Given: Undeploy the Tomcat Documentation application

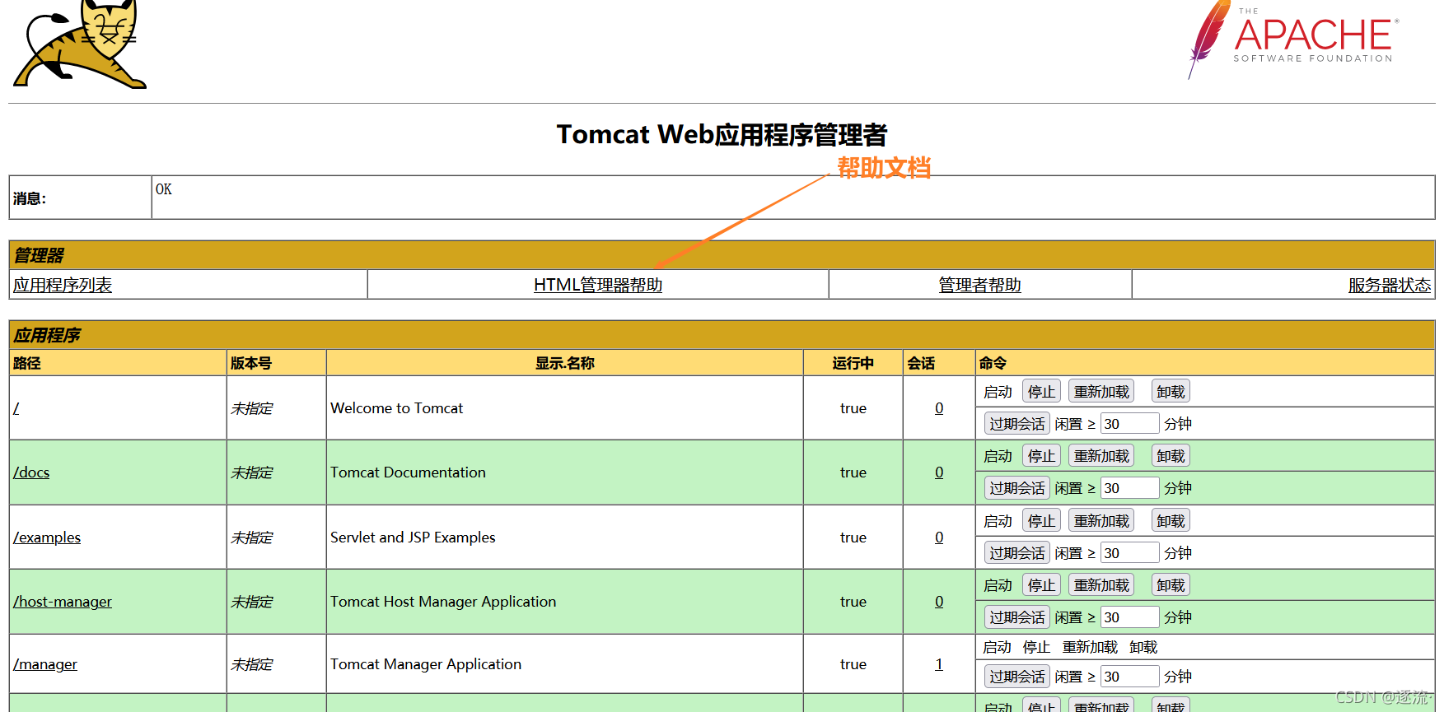Looking at the screenshot, I should coord(1171,456).
